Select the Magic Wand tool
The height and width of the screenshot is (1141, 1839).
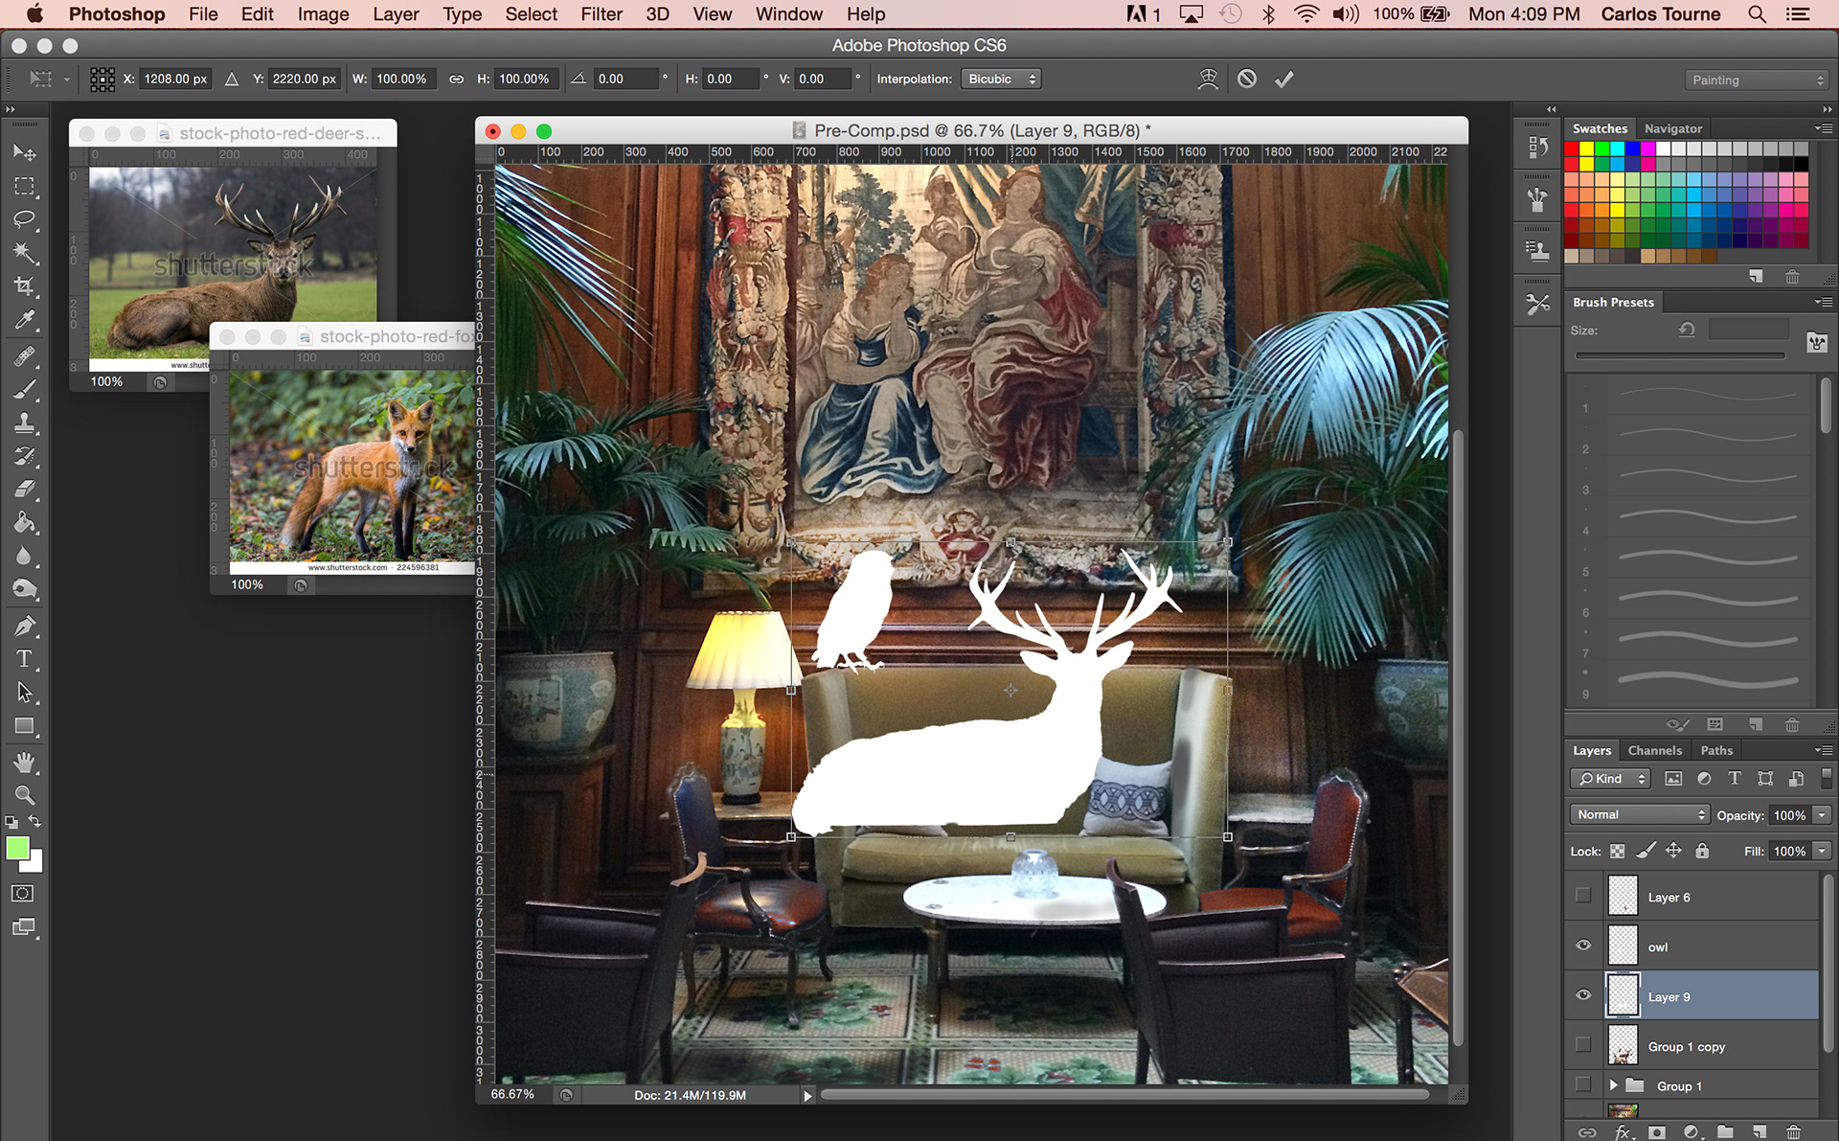coord(24,253)
